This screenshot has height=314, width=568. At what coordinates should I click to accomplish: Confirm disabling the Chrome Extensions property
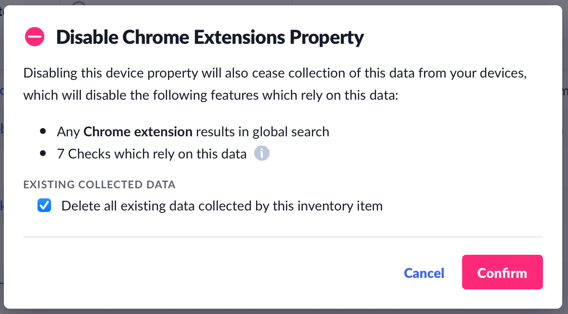(x=502, y=272)
